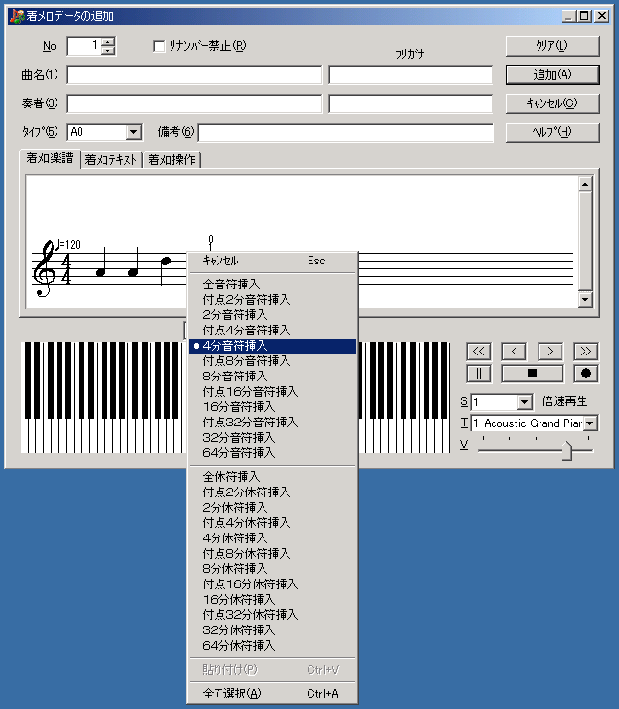Open the タイプ(5) dropdown showing A0
Screen dimensions: 619x709
tap(133, 132)
